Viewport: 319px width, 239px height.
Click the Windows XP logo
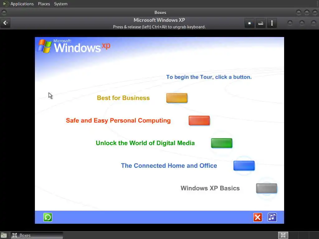(74, 46)
